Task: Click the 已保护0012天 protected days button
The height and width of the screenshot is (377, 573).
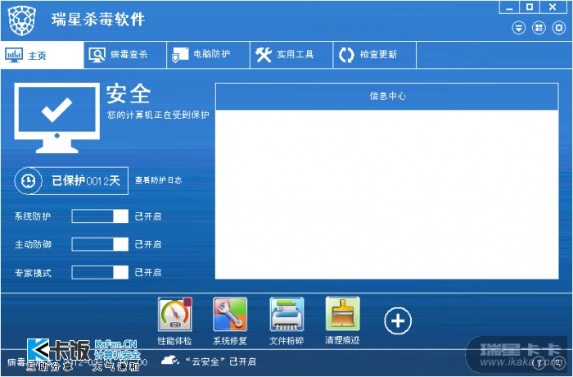Action: click(x=72, y=181)
